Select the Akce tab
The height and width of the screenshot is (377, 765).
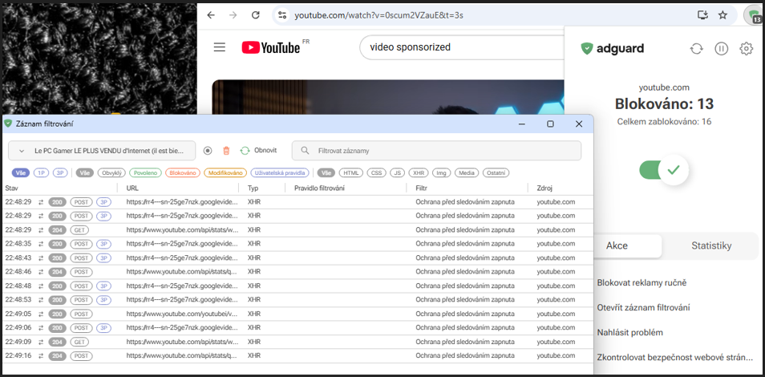click(x=617, y=246)
